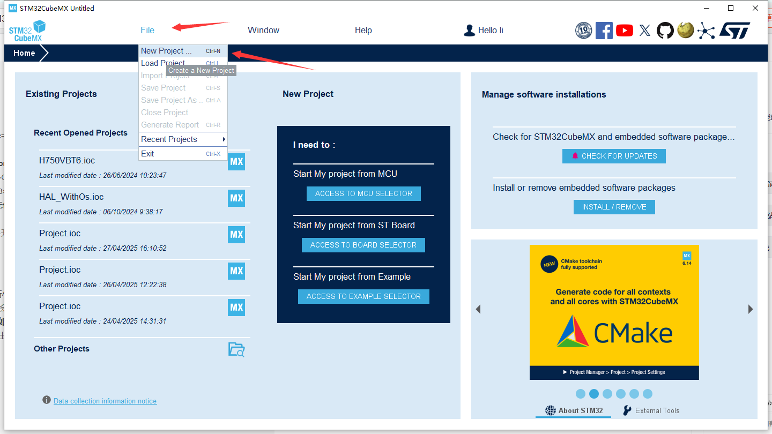Click the user account avatar icon
772x434 pixels.
pos(470,31)
